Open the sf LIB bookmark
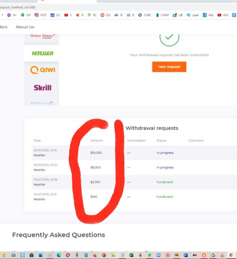 point(177,15)
